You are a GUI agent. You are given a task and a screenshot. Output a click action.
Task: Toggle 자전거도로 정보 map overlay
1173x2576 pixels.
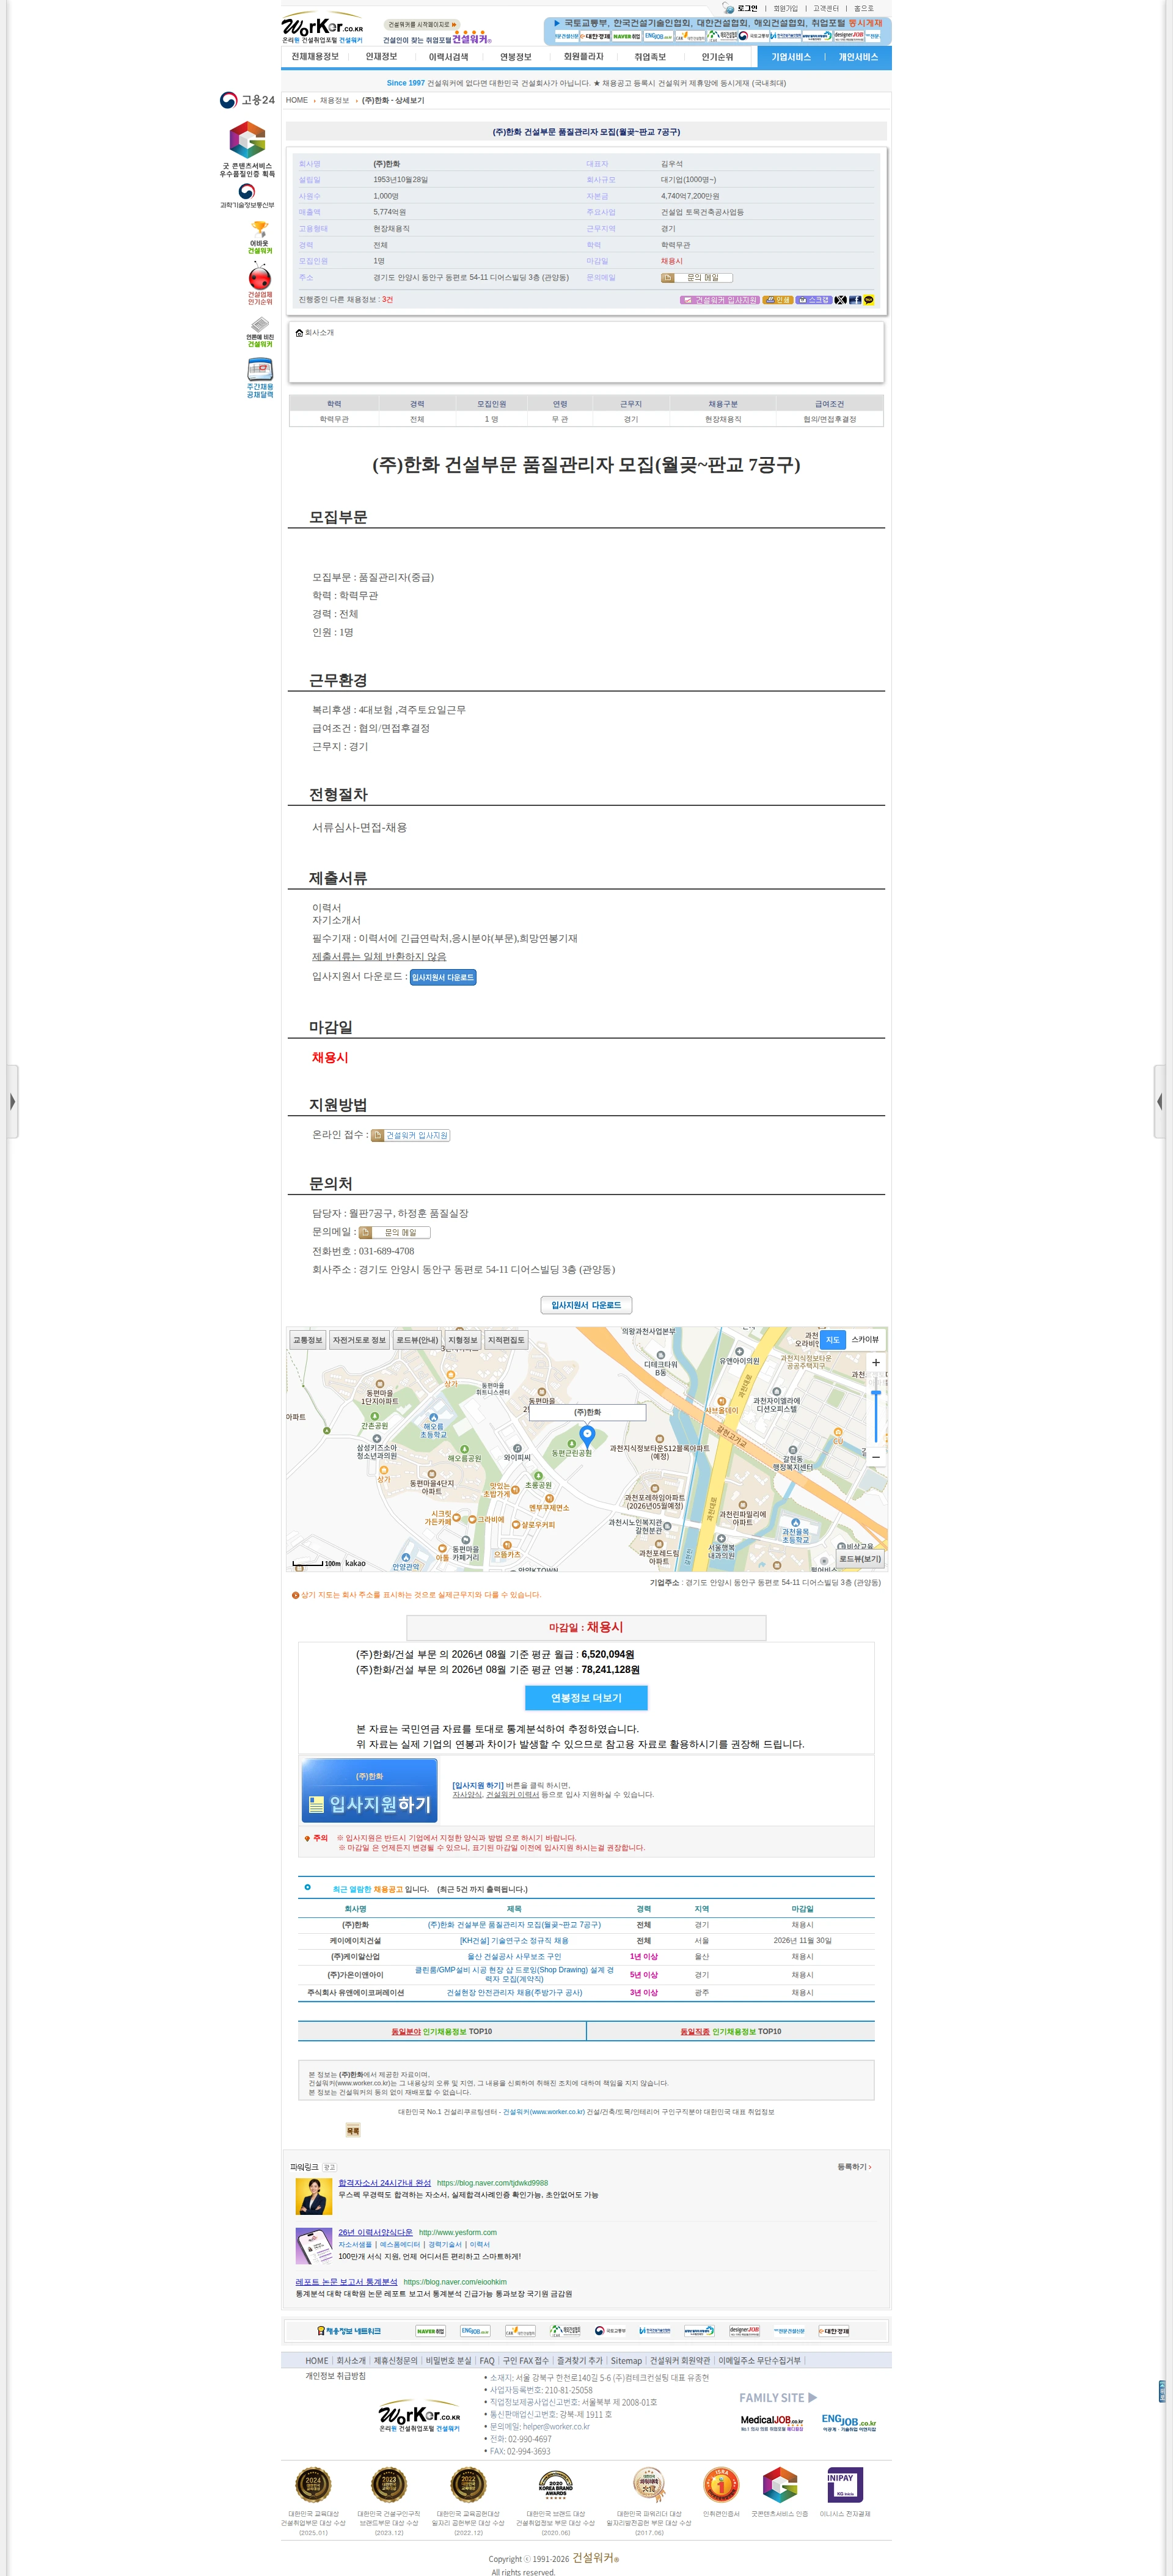(x=359, y=1340)
